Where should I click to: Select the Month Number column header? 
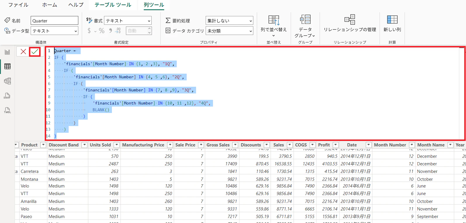[x=390, y=145]
